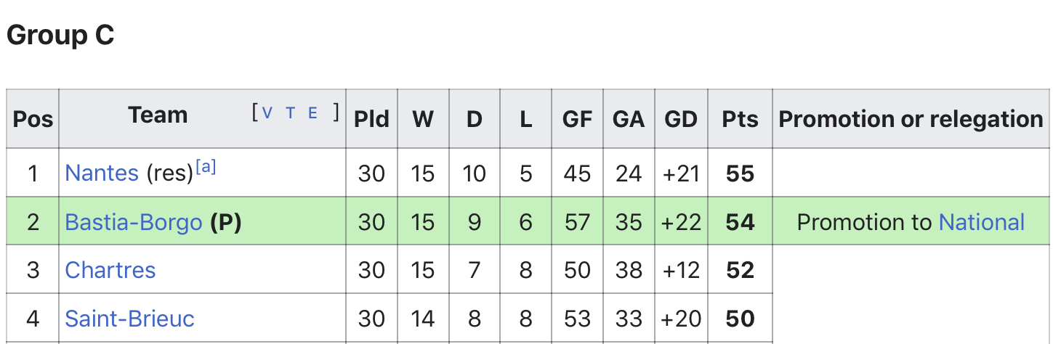Open the Saint-Brieuc team link

(x=130, y=319)
